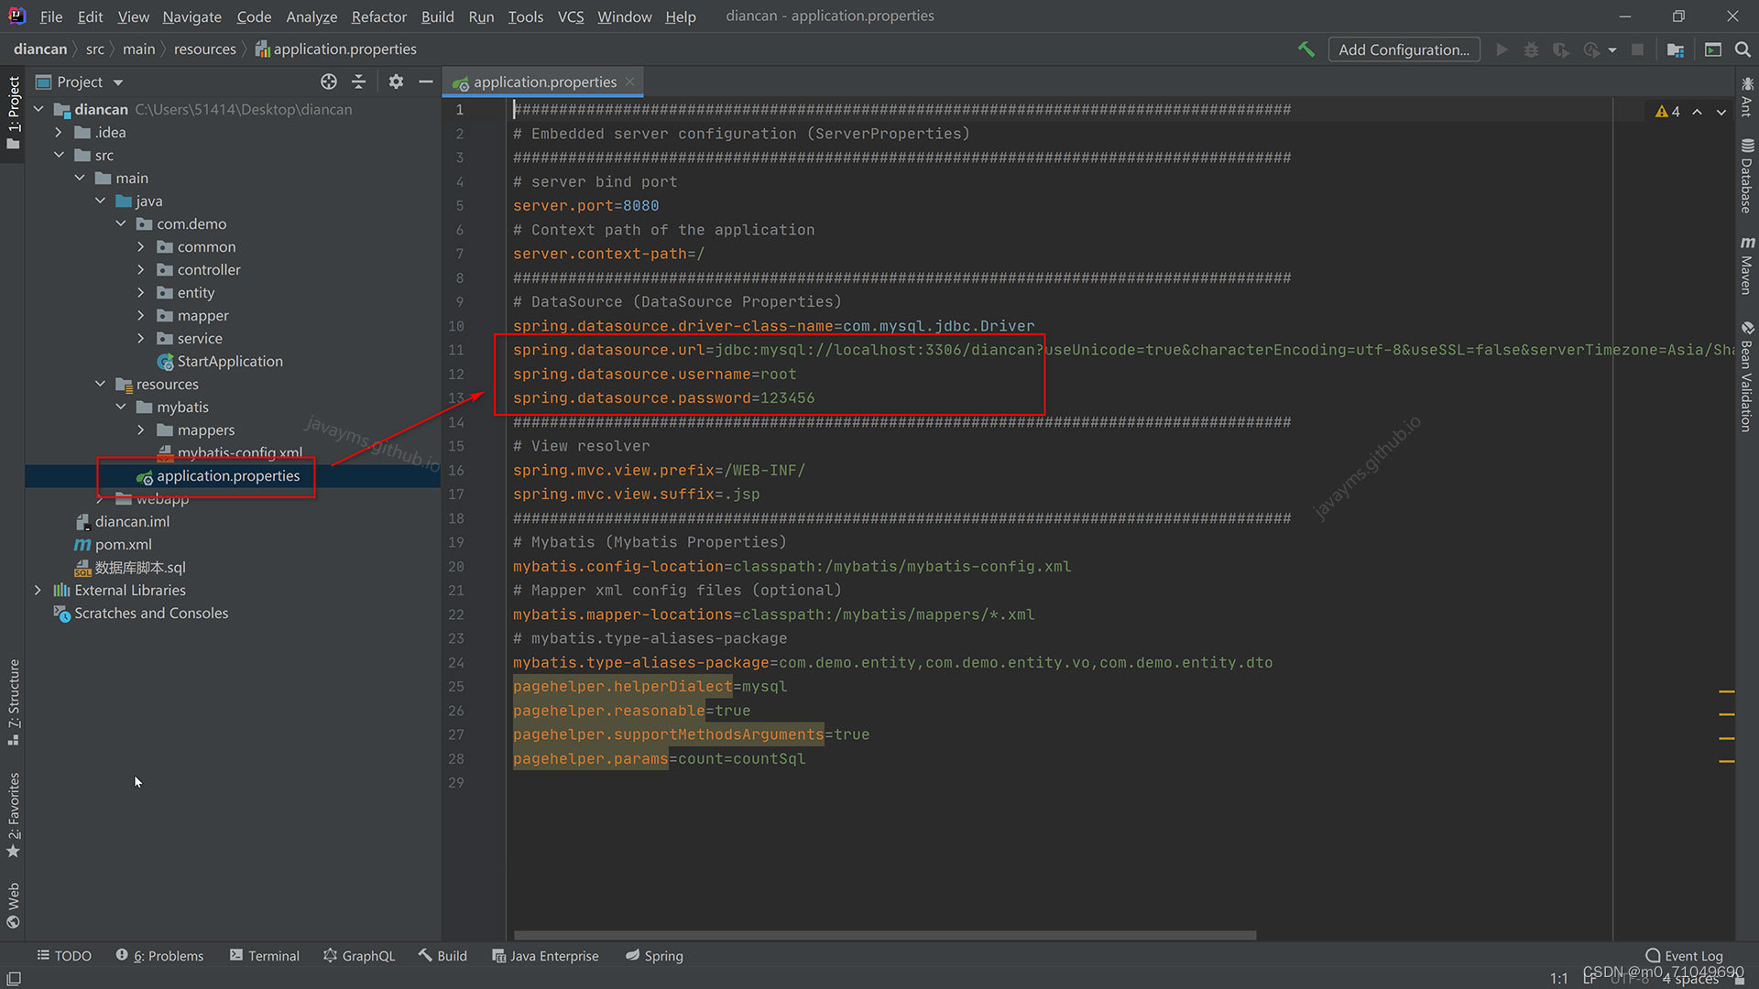Expand the controller package
1759x989 pixels.
[x=141, y=269]
